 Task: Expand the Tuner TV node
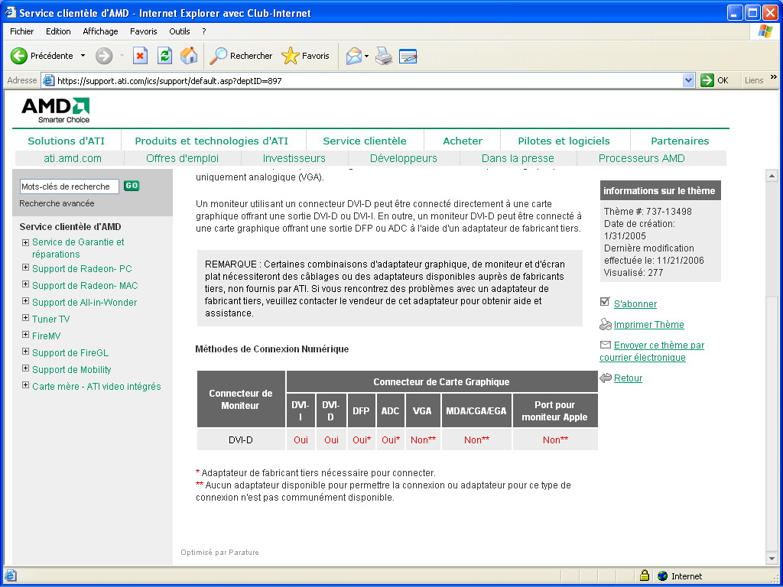[25, 318]
